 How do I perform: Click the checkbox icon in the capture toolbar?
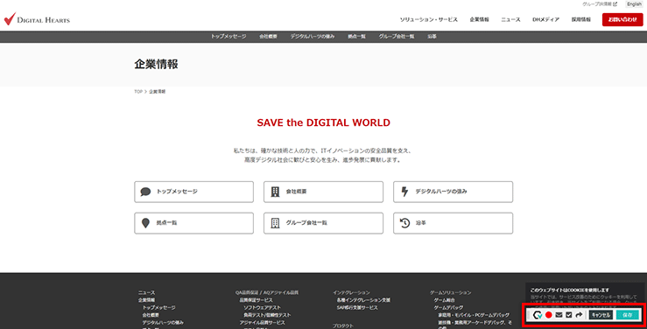tap(568, 315)
